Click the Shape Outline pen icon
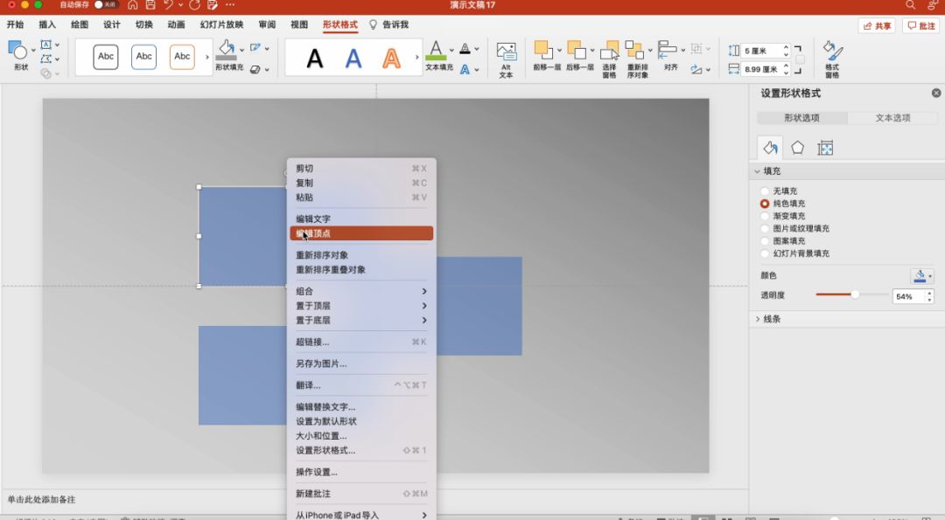The image size is (945, 520). pyautogui.click(x=255, y=47)
